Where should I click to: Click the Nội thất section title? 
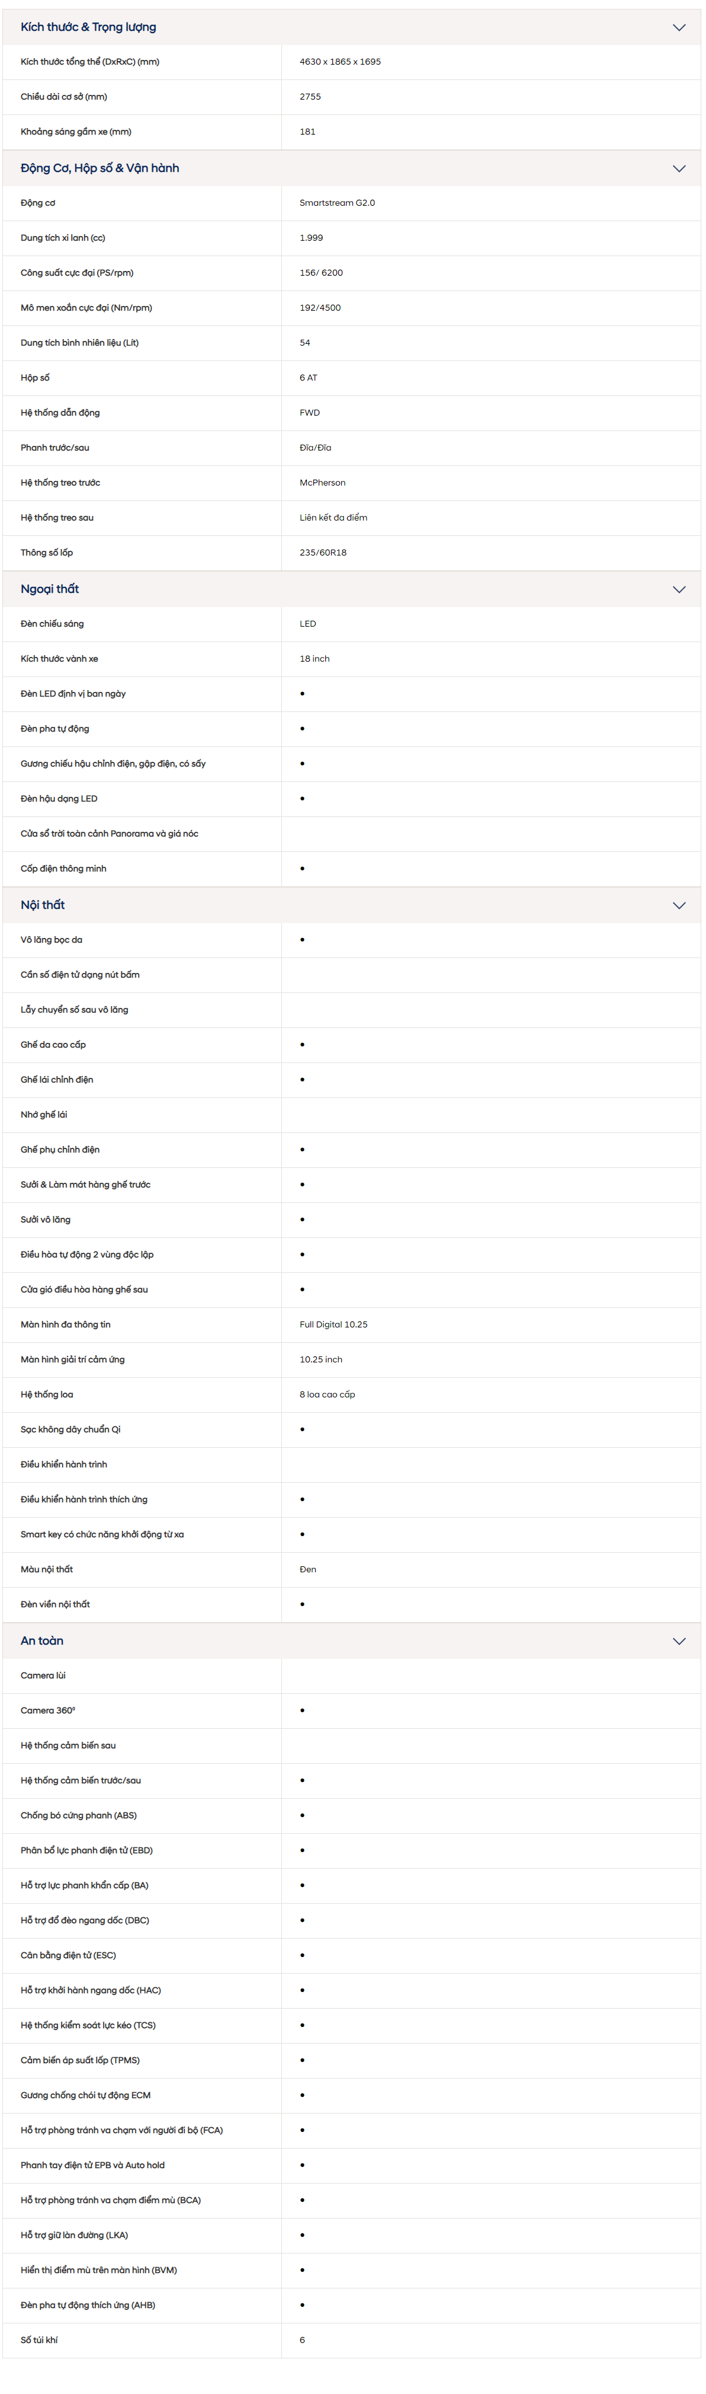click(43, 906)
